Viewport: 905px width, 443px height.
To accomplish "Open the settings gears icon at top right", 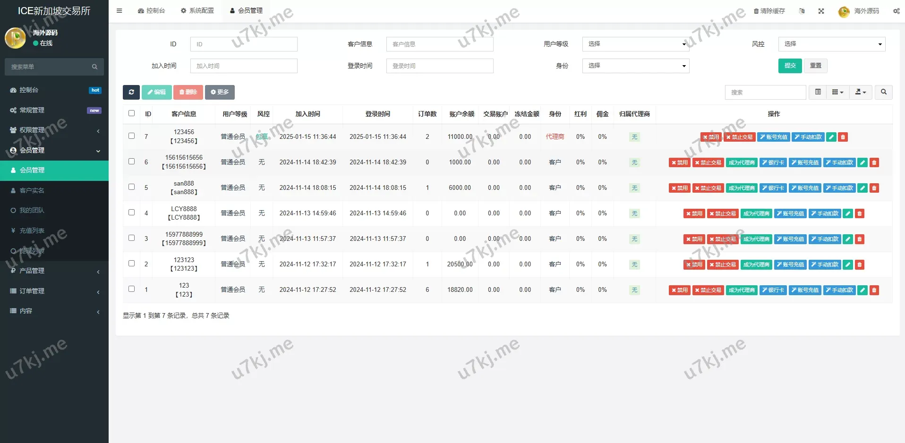I will click(896, 11).
